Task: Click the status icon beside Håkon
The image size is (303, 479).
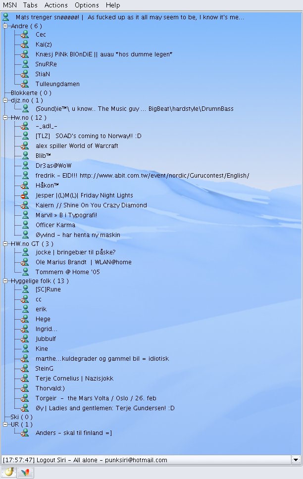Action: point(25,186)
